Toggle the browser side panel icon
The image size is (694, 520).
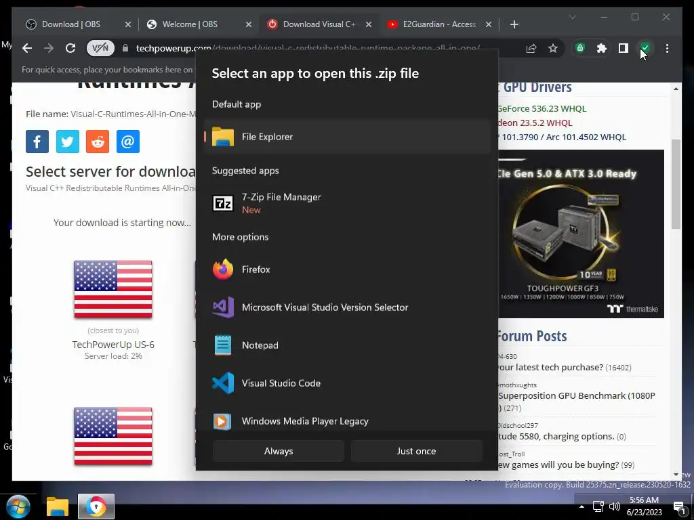click(624, 48)
